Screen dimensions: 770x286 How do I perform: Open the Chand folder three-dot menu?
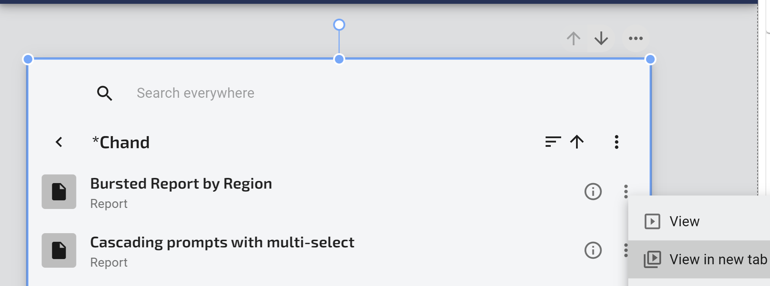click(x=616, y=142)
